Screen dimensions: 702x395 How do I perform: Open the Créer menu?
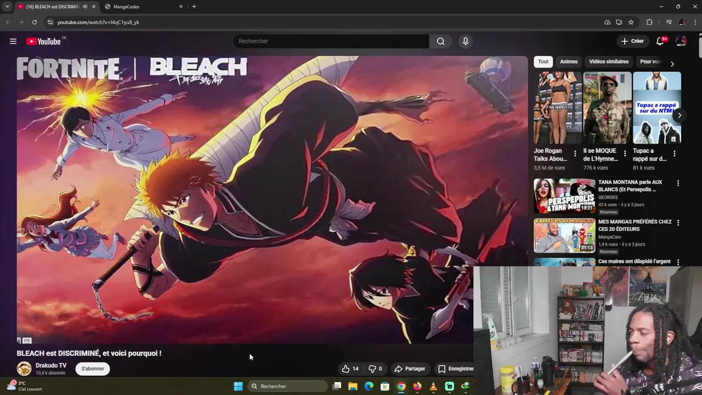click(x=632, y=41)
